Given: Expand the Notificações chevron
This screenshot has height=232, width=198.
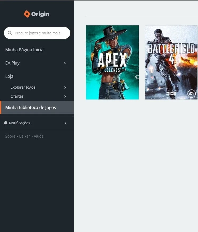Looking at the screenshot, I should click(x=65, y=123).
